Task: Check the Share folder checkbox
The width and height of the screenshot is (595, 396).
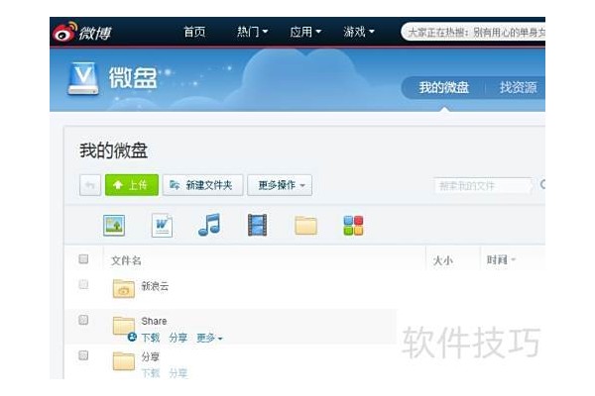Action: click(x=83, y=320)
